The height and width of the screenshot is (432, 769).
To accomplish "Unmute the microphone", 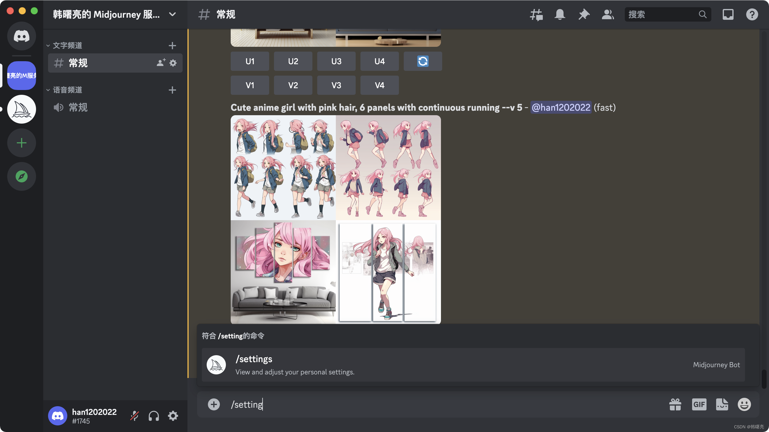I will (135, 416).
